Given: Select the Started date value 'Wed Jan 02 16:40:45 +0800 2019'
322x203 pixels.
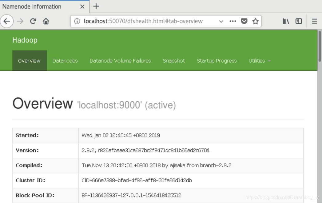Looking at the screenshot, I should pos(121,135).
